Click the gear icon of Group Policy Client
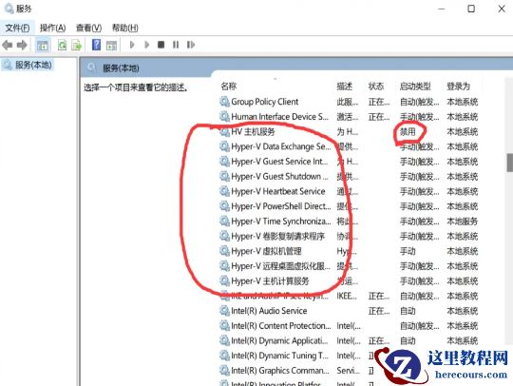Screen dimensions: 513x386 [x=224, y=102]
